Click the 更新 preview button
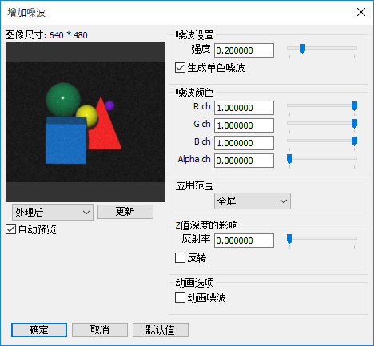 pos(125,212)
